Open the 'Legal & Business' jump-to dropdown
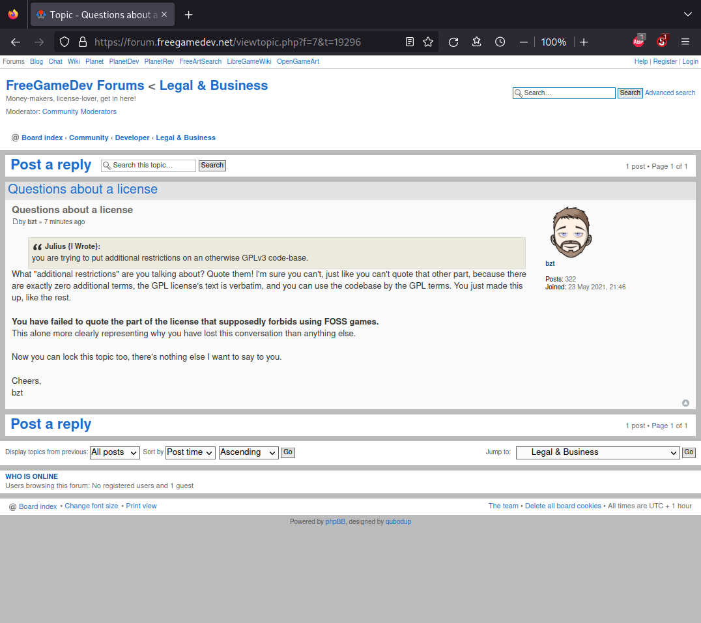 (x=597, y=452)
